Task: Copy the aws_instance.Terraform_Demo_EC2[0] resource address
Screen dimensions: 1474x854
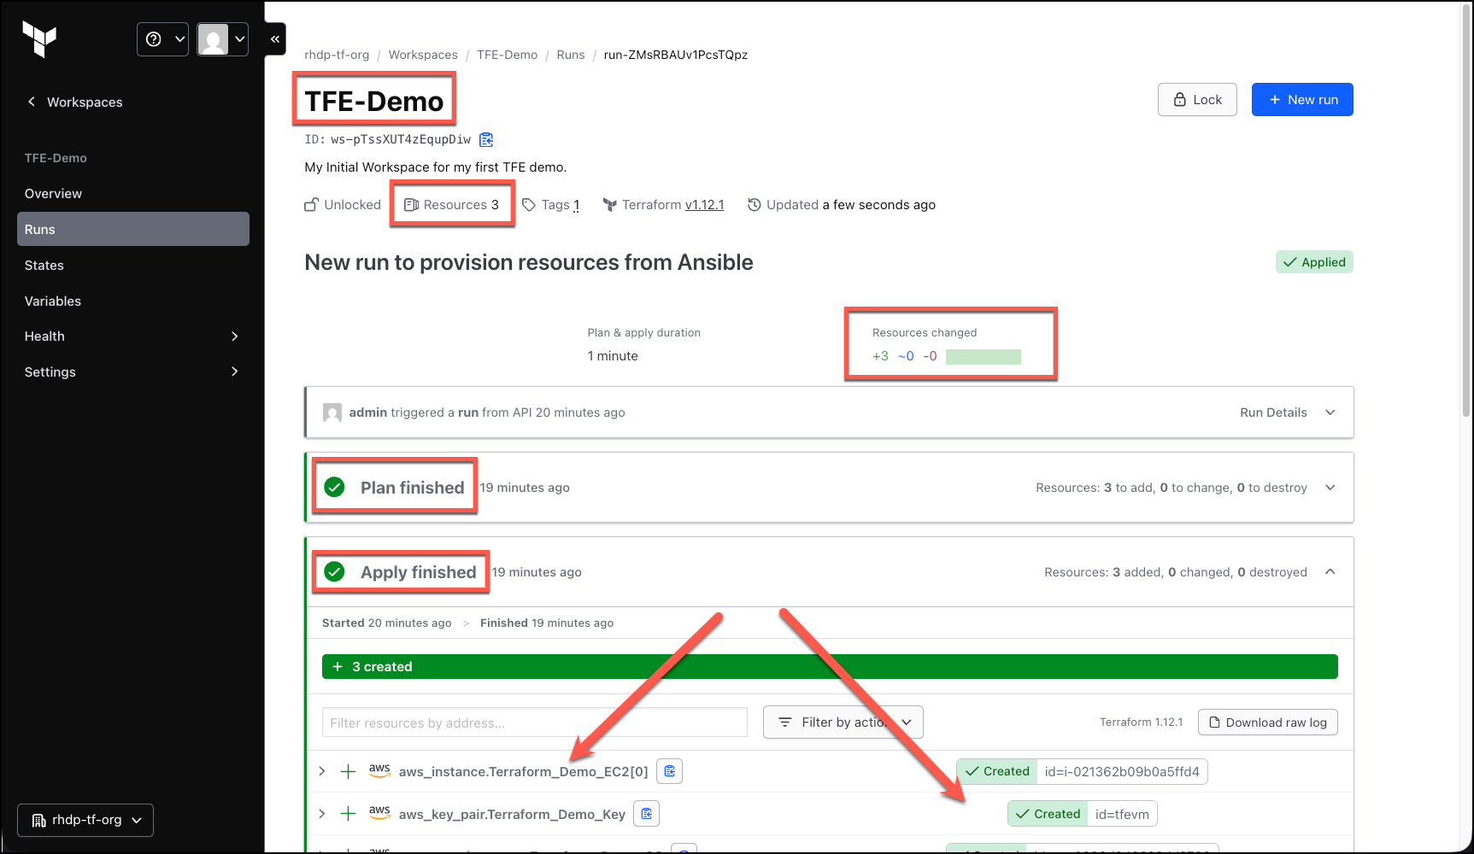Action: [x=670, y=771]
